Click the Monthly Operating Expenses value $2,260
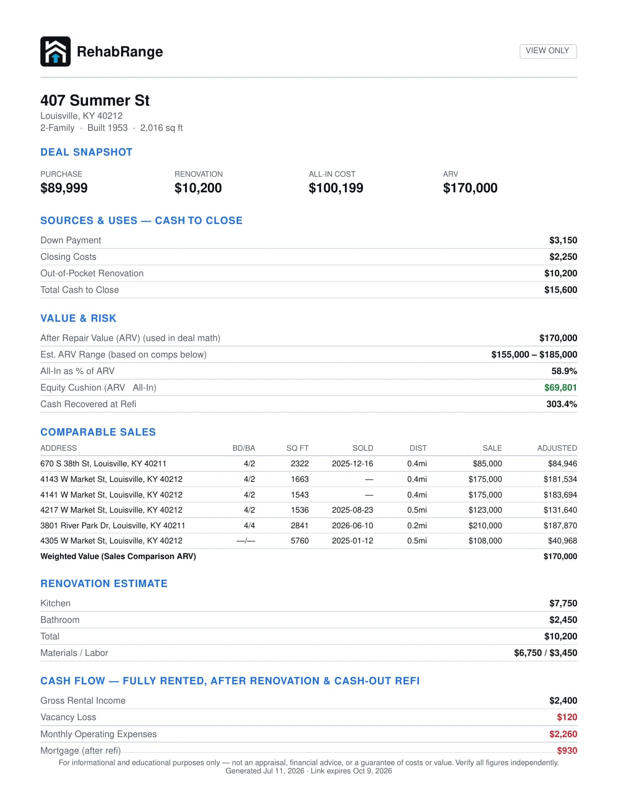The height and width of the screenshot is (800, 618). pos(563,734)
